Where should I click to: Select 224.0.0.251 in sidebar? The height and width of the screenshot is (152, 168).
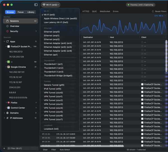coord(15,87)
